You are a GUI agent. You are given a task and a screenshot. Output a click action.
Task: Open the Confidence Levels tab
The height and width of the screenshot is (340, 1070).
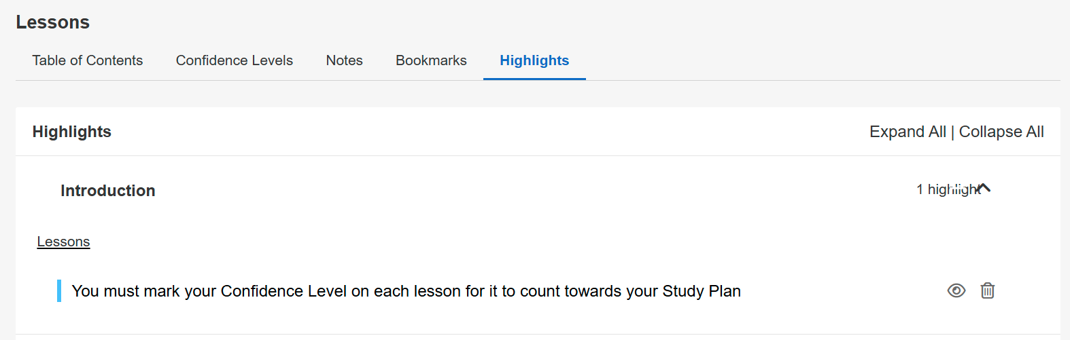click(x=234, y=60)
